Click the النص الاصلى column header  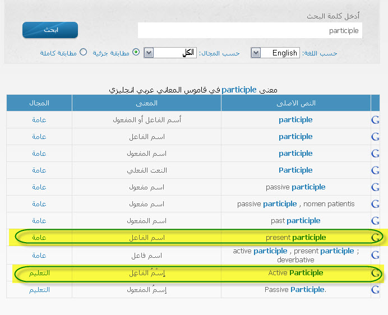tap(296, 103)
